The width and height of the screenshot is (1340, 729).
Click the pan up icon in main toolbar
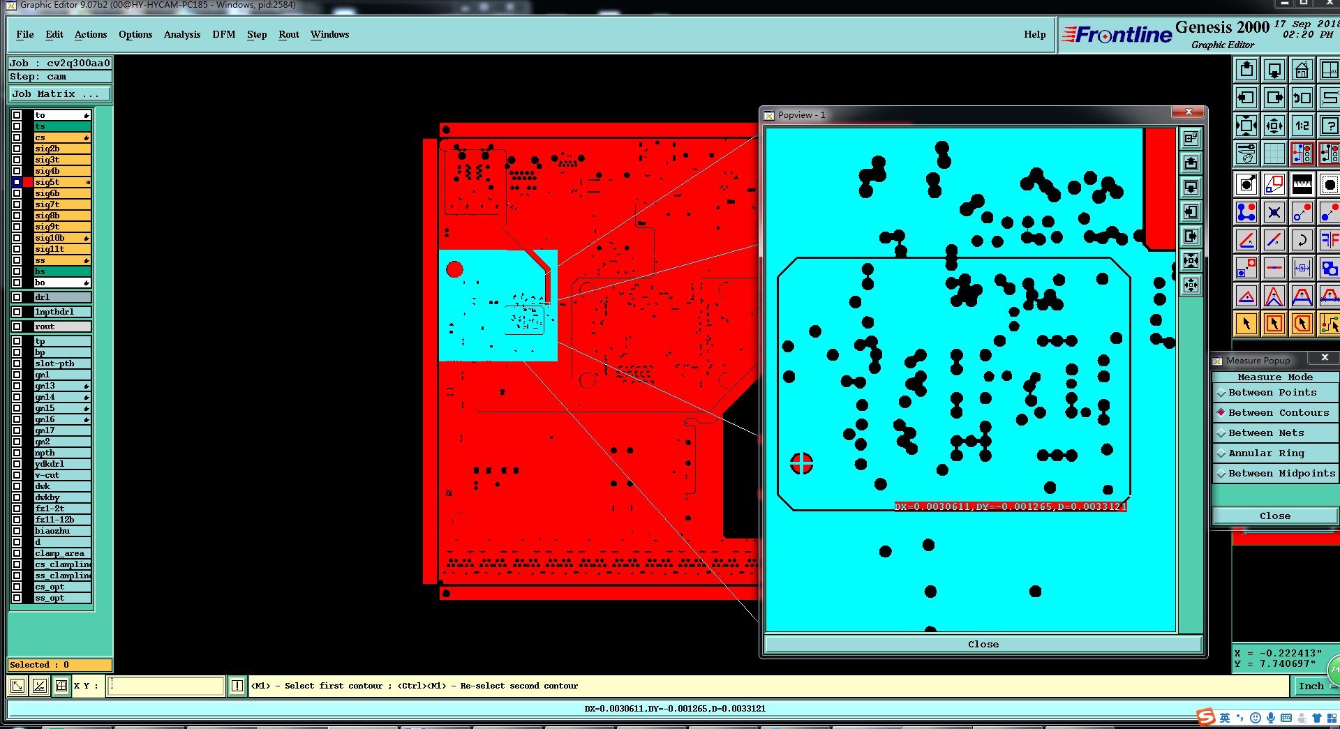[1246, 70]
